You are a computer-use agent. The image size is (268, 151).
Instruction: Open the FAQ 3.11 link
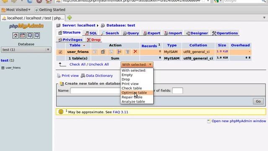pos(120,112)
